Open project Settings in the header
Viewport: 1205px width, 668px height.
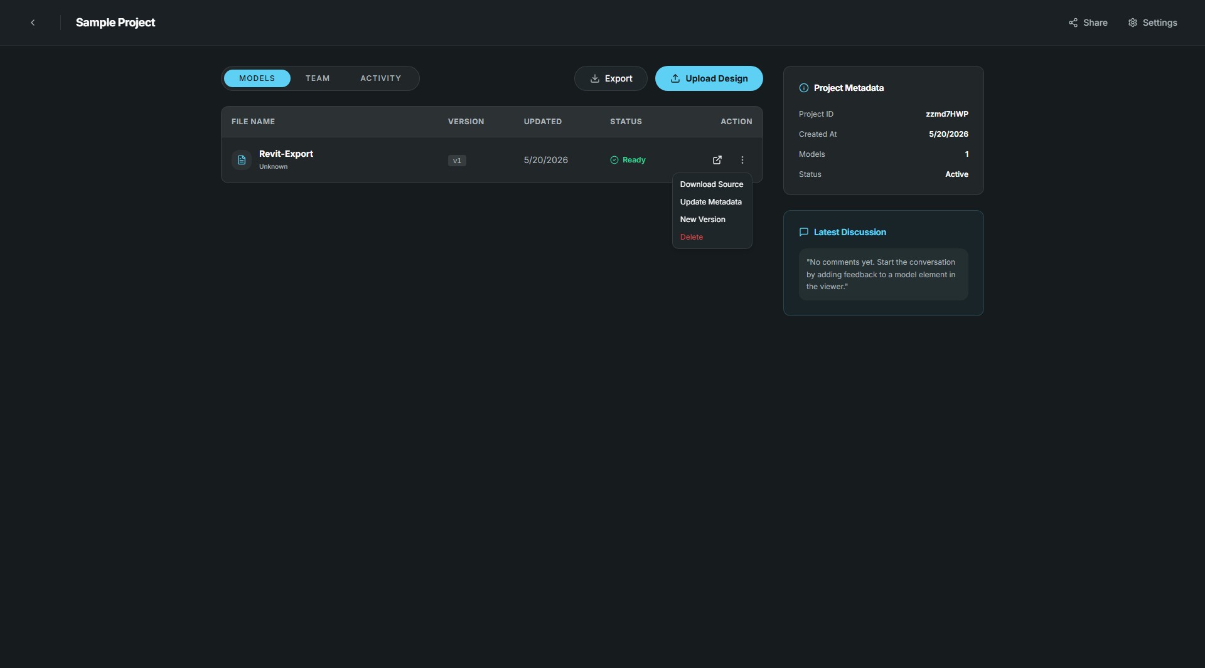click(x=1152, y=23)
